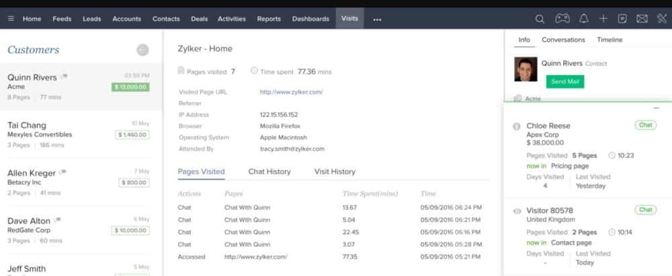672x276 pixels.
Task: Open the envelope mail icon
Action: point(642,19)
